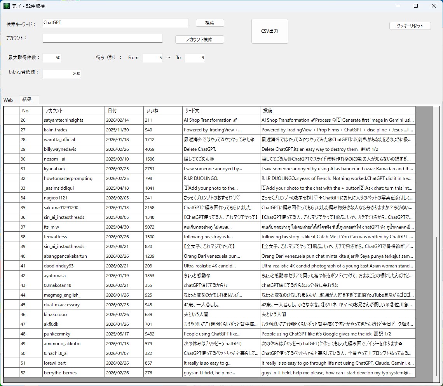Click the To wait field showing 9
Screen dimensions: 443x386
[x=195, y=58]
